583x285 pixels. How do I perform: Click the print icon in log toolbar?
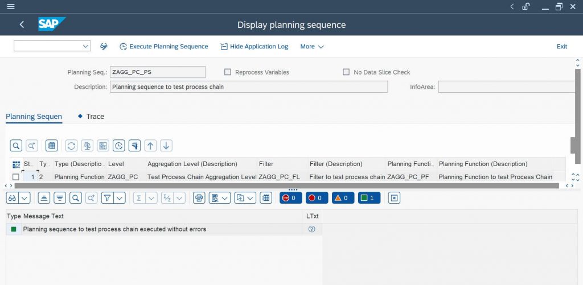click(199, 198)
